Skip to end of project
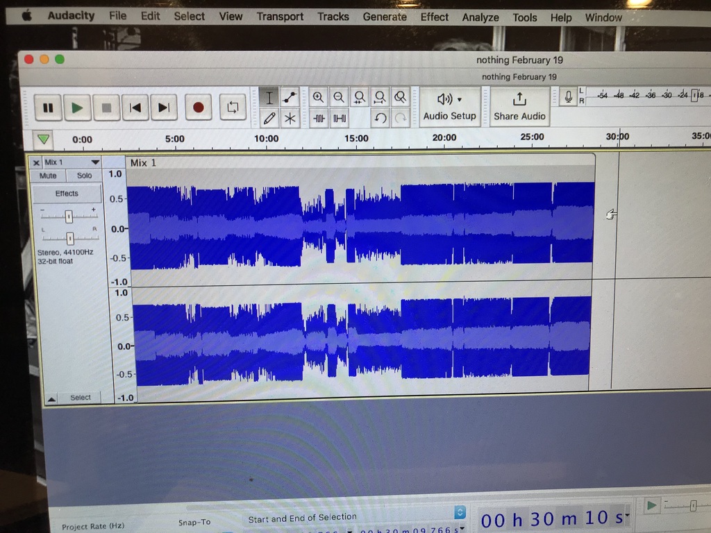The height and width of the screenshot is (533, 711). pos(164,108)
